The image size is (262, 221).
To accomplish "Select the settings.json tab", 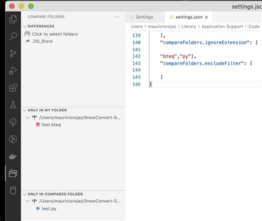I will tap(188, 17).
